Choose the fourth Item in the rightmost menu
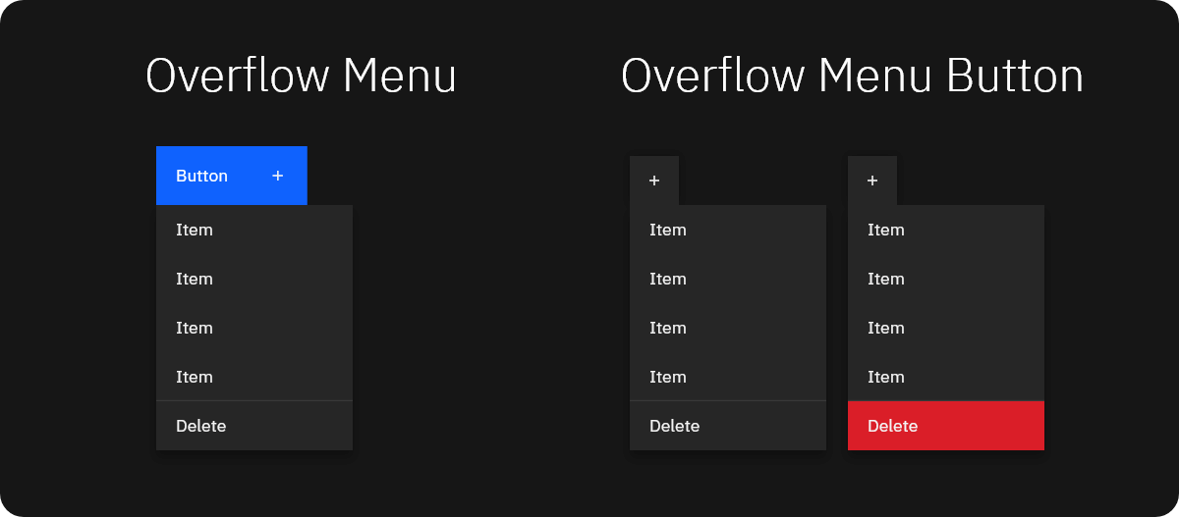 point(946,377)
